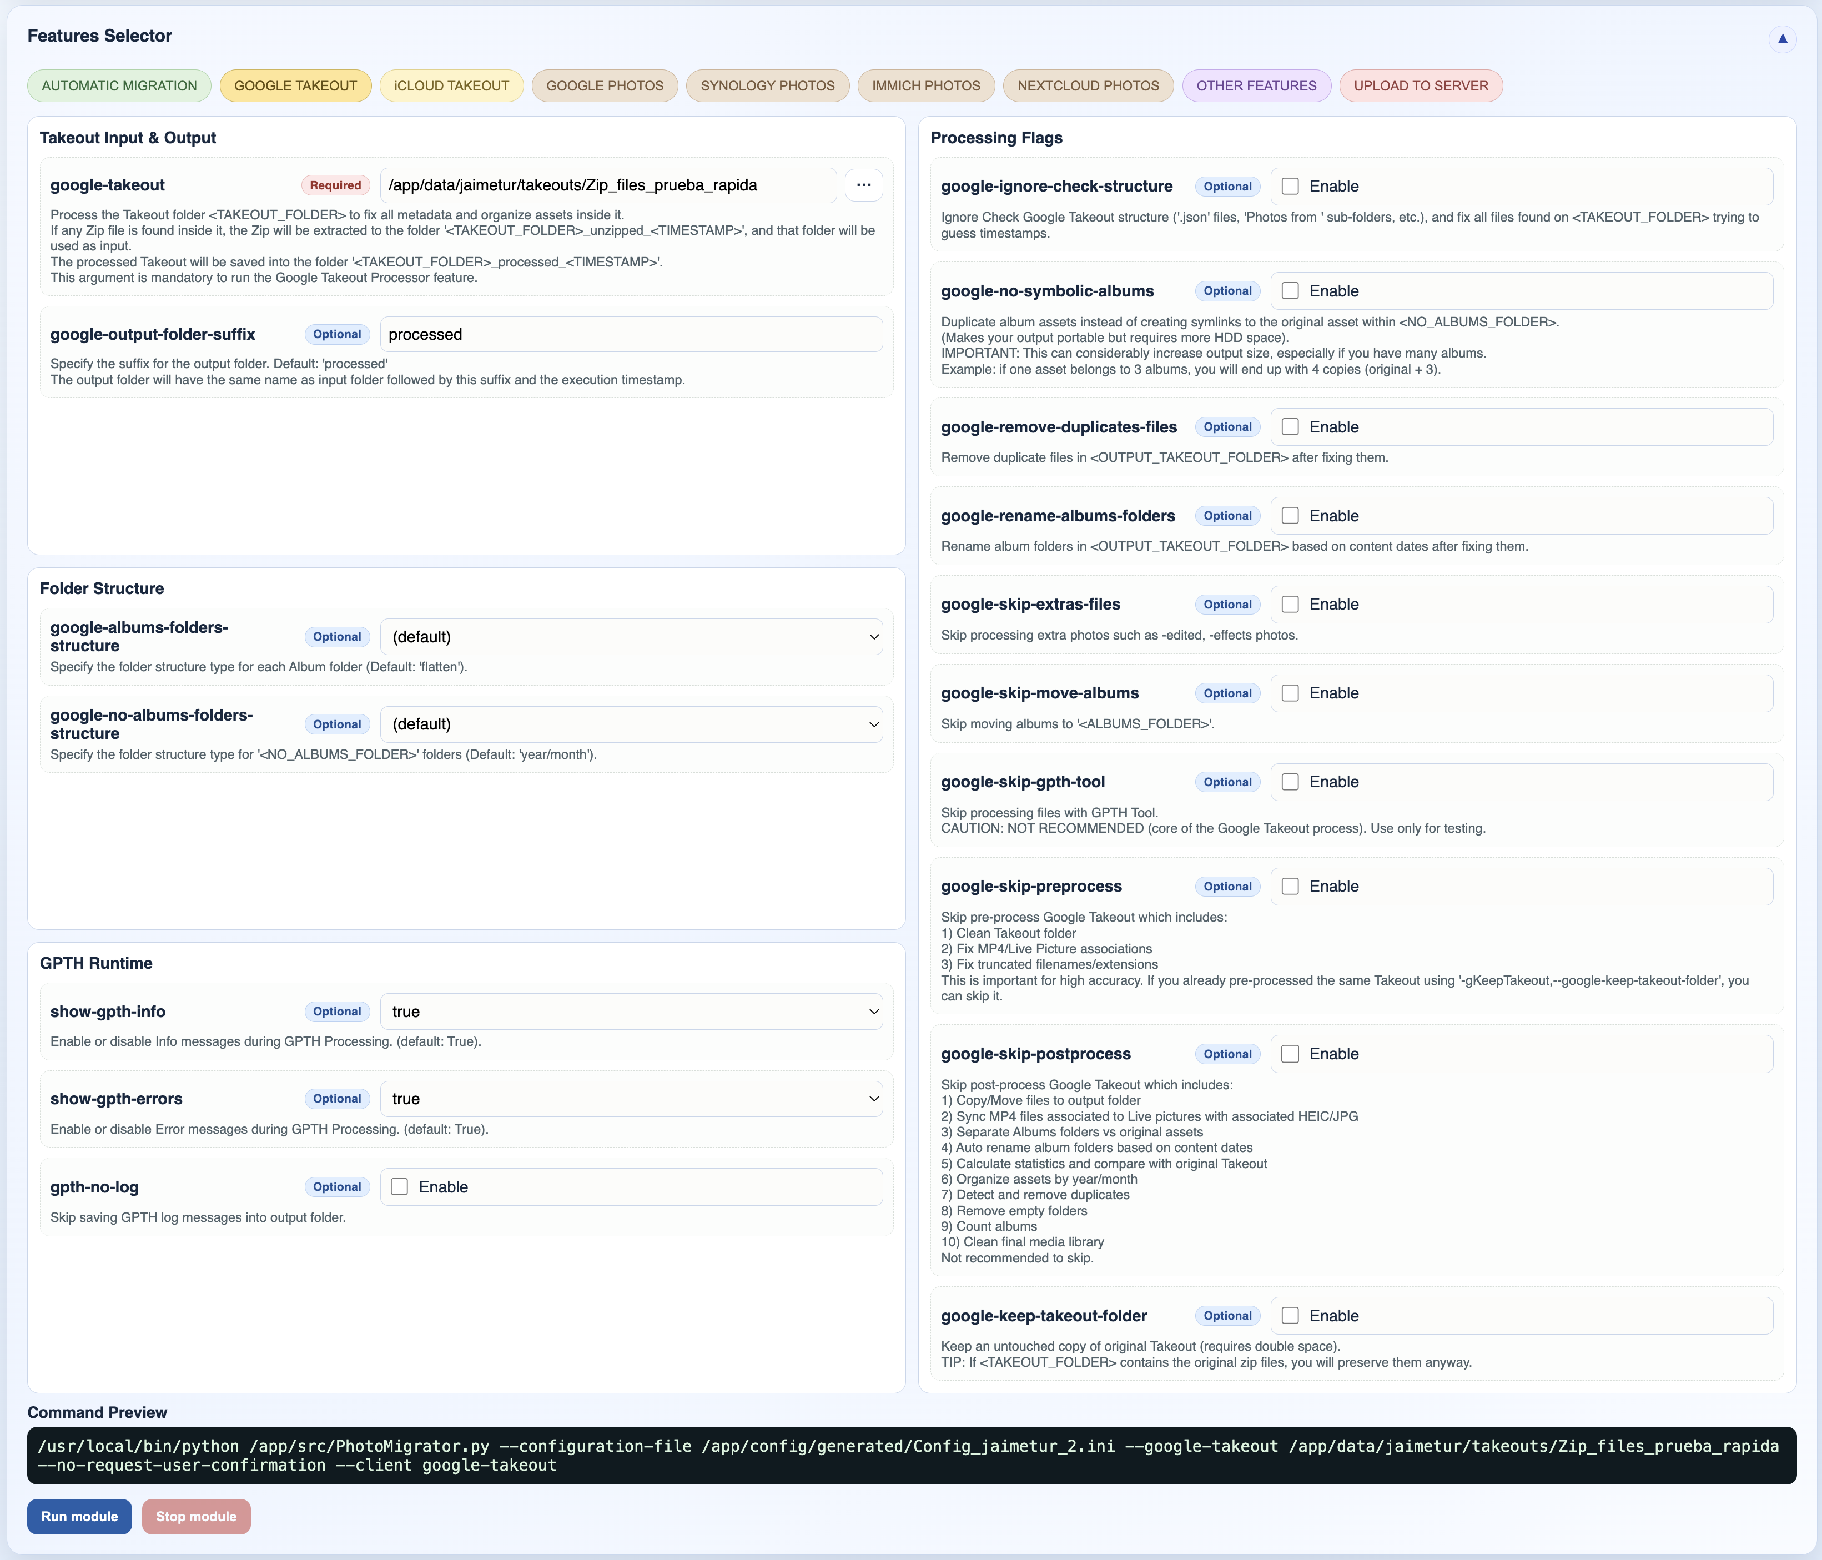Enable google-ignore-check-structure checkbox
The width and height of the screenshot is (1822, 1560).
[1290, 187]
